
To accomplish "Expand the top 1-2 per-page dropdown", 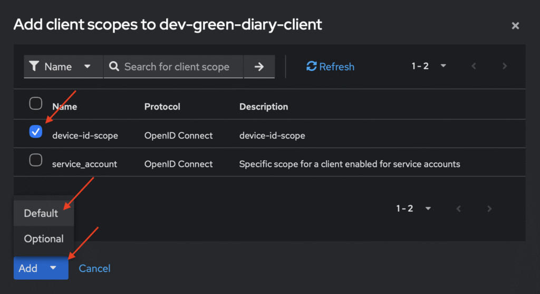I will (x=429, y=66).
